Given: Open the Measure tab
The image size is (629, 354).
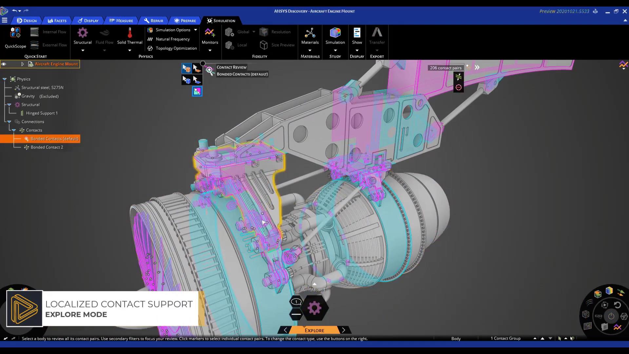Looking at the screenshot, I should (121, 21).
